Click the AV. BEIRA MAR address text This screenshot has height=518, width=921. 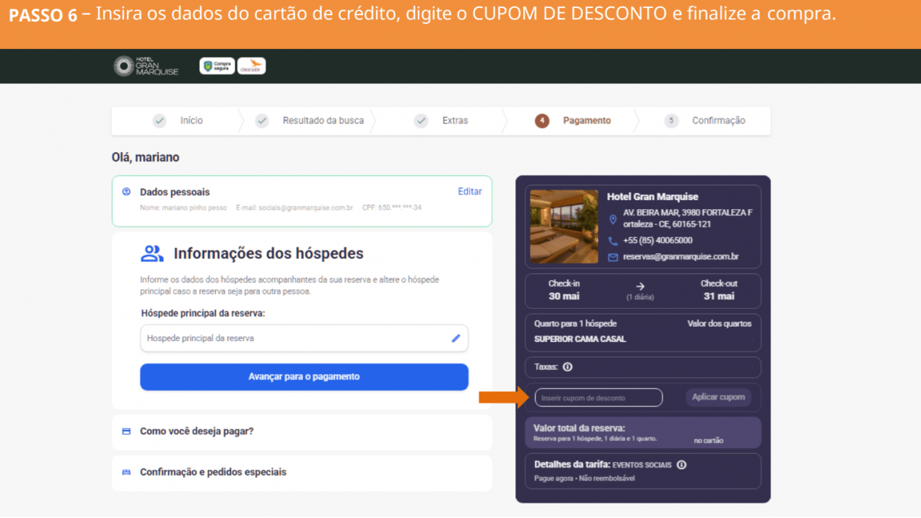pyautogui.click(x=687, y=219)
